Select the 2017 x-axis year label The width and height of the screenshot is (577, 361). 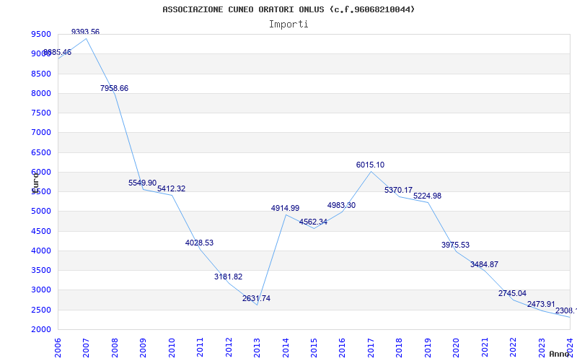tap(371, 347)
